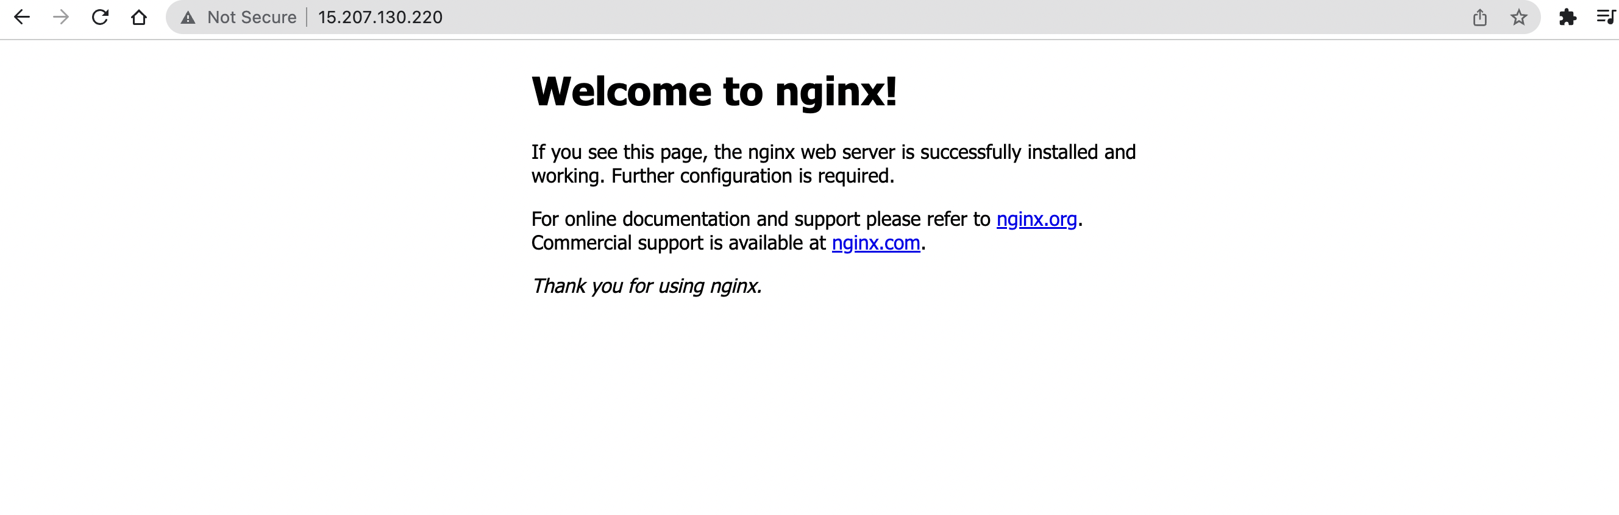Click the Not Secure warning triangle
This screenshot has width=1619, height=515.
pyautogui.click(x=188, y=18)
